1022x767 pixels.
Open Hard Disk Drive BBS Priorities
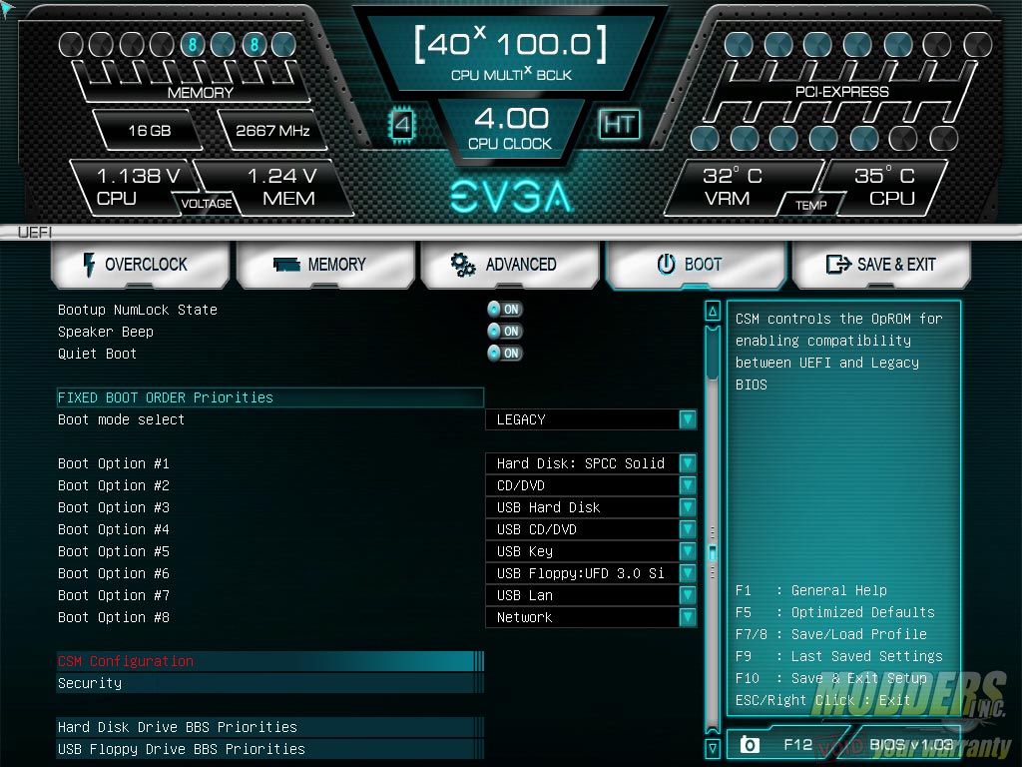click(269, 727)
